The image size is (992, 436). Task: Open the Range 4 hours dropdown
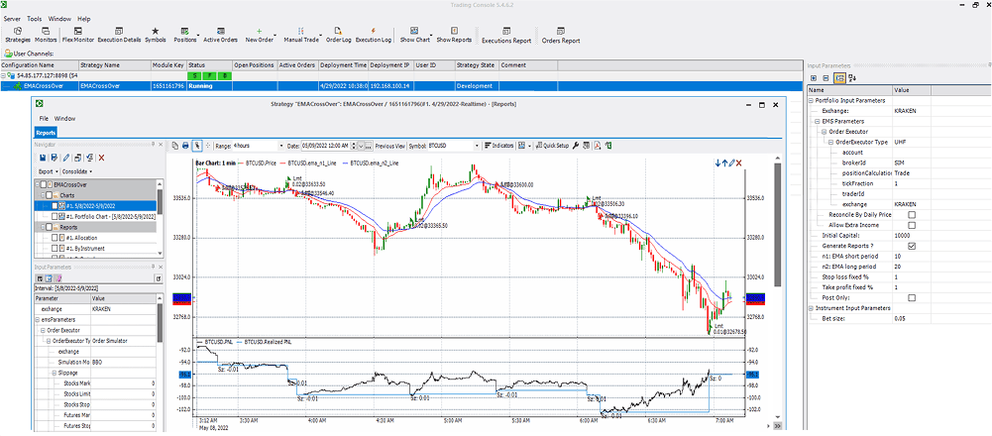click(279, 145)
